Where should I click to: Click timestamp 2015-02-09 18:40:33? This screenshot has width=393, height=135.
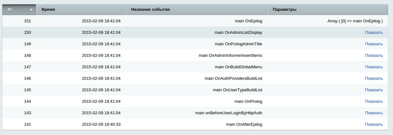pos(101,124)
